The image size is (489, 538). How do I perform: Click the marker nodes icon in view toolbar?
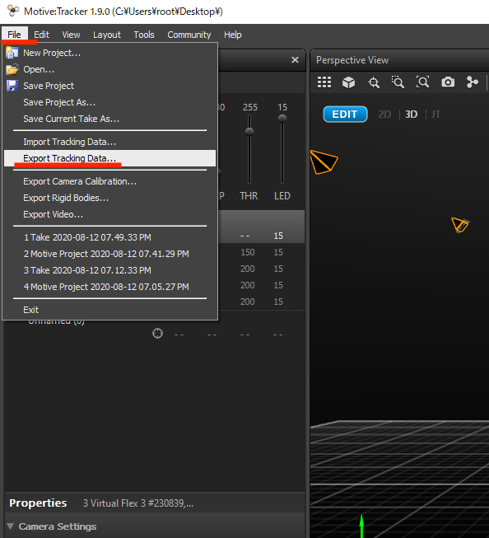click(x=473, y=82)
